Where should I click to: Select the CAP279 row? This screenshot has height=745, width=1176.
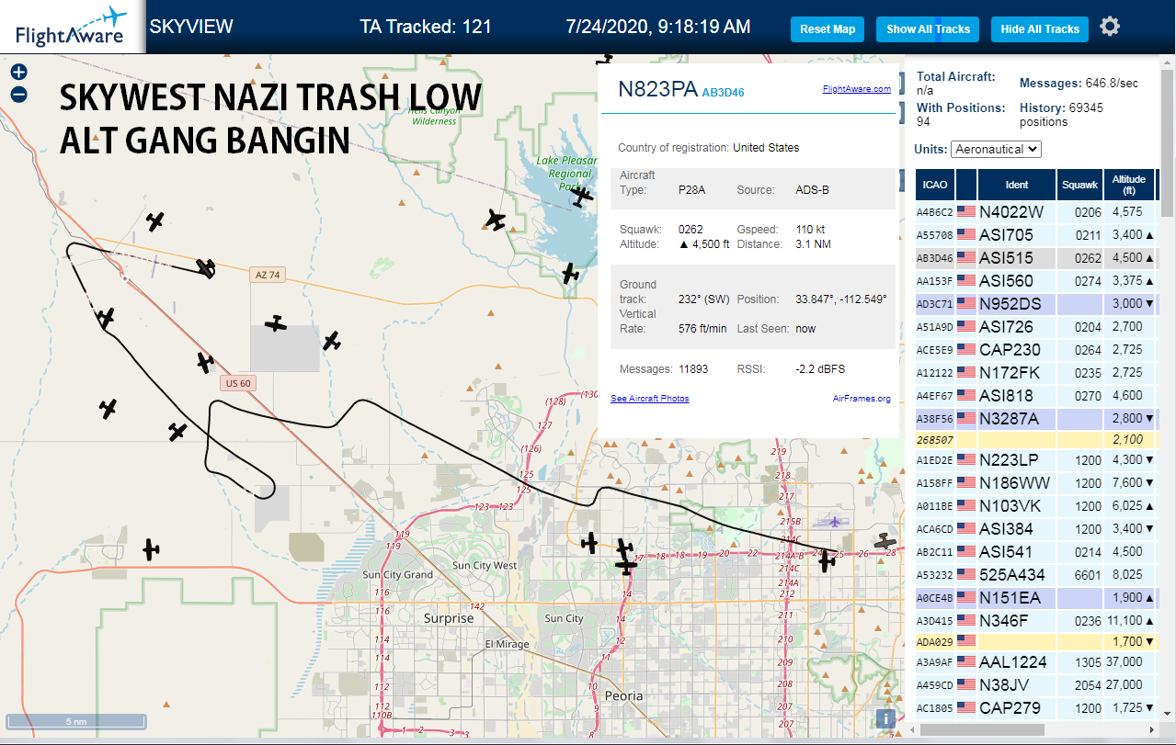pos(1035,708)
